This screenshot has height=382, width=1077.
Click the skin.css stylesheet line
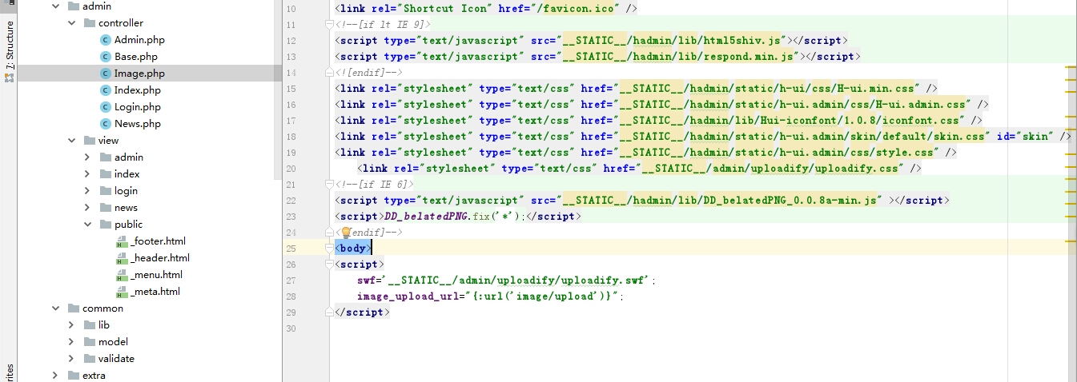point(703,137)
